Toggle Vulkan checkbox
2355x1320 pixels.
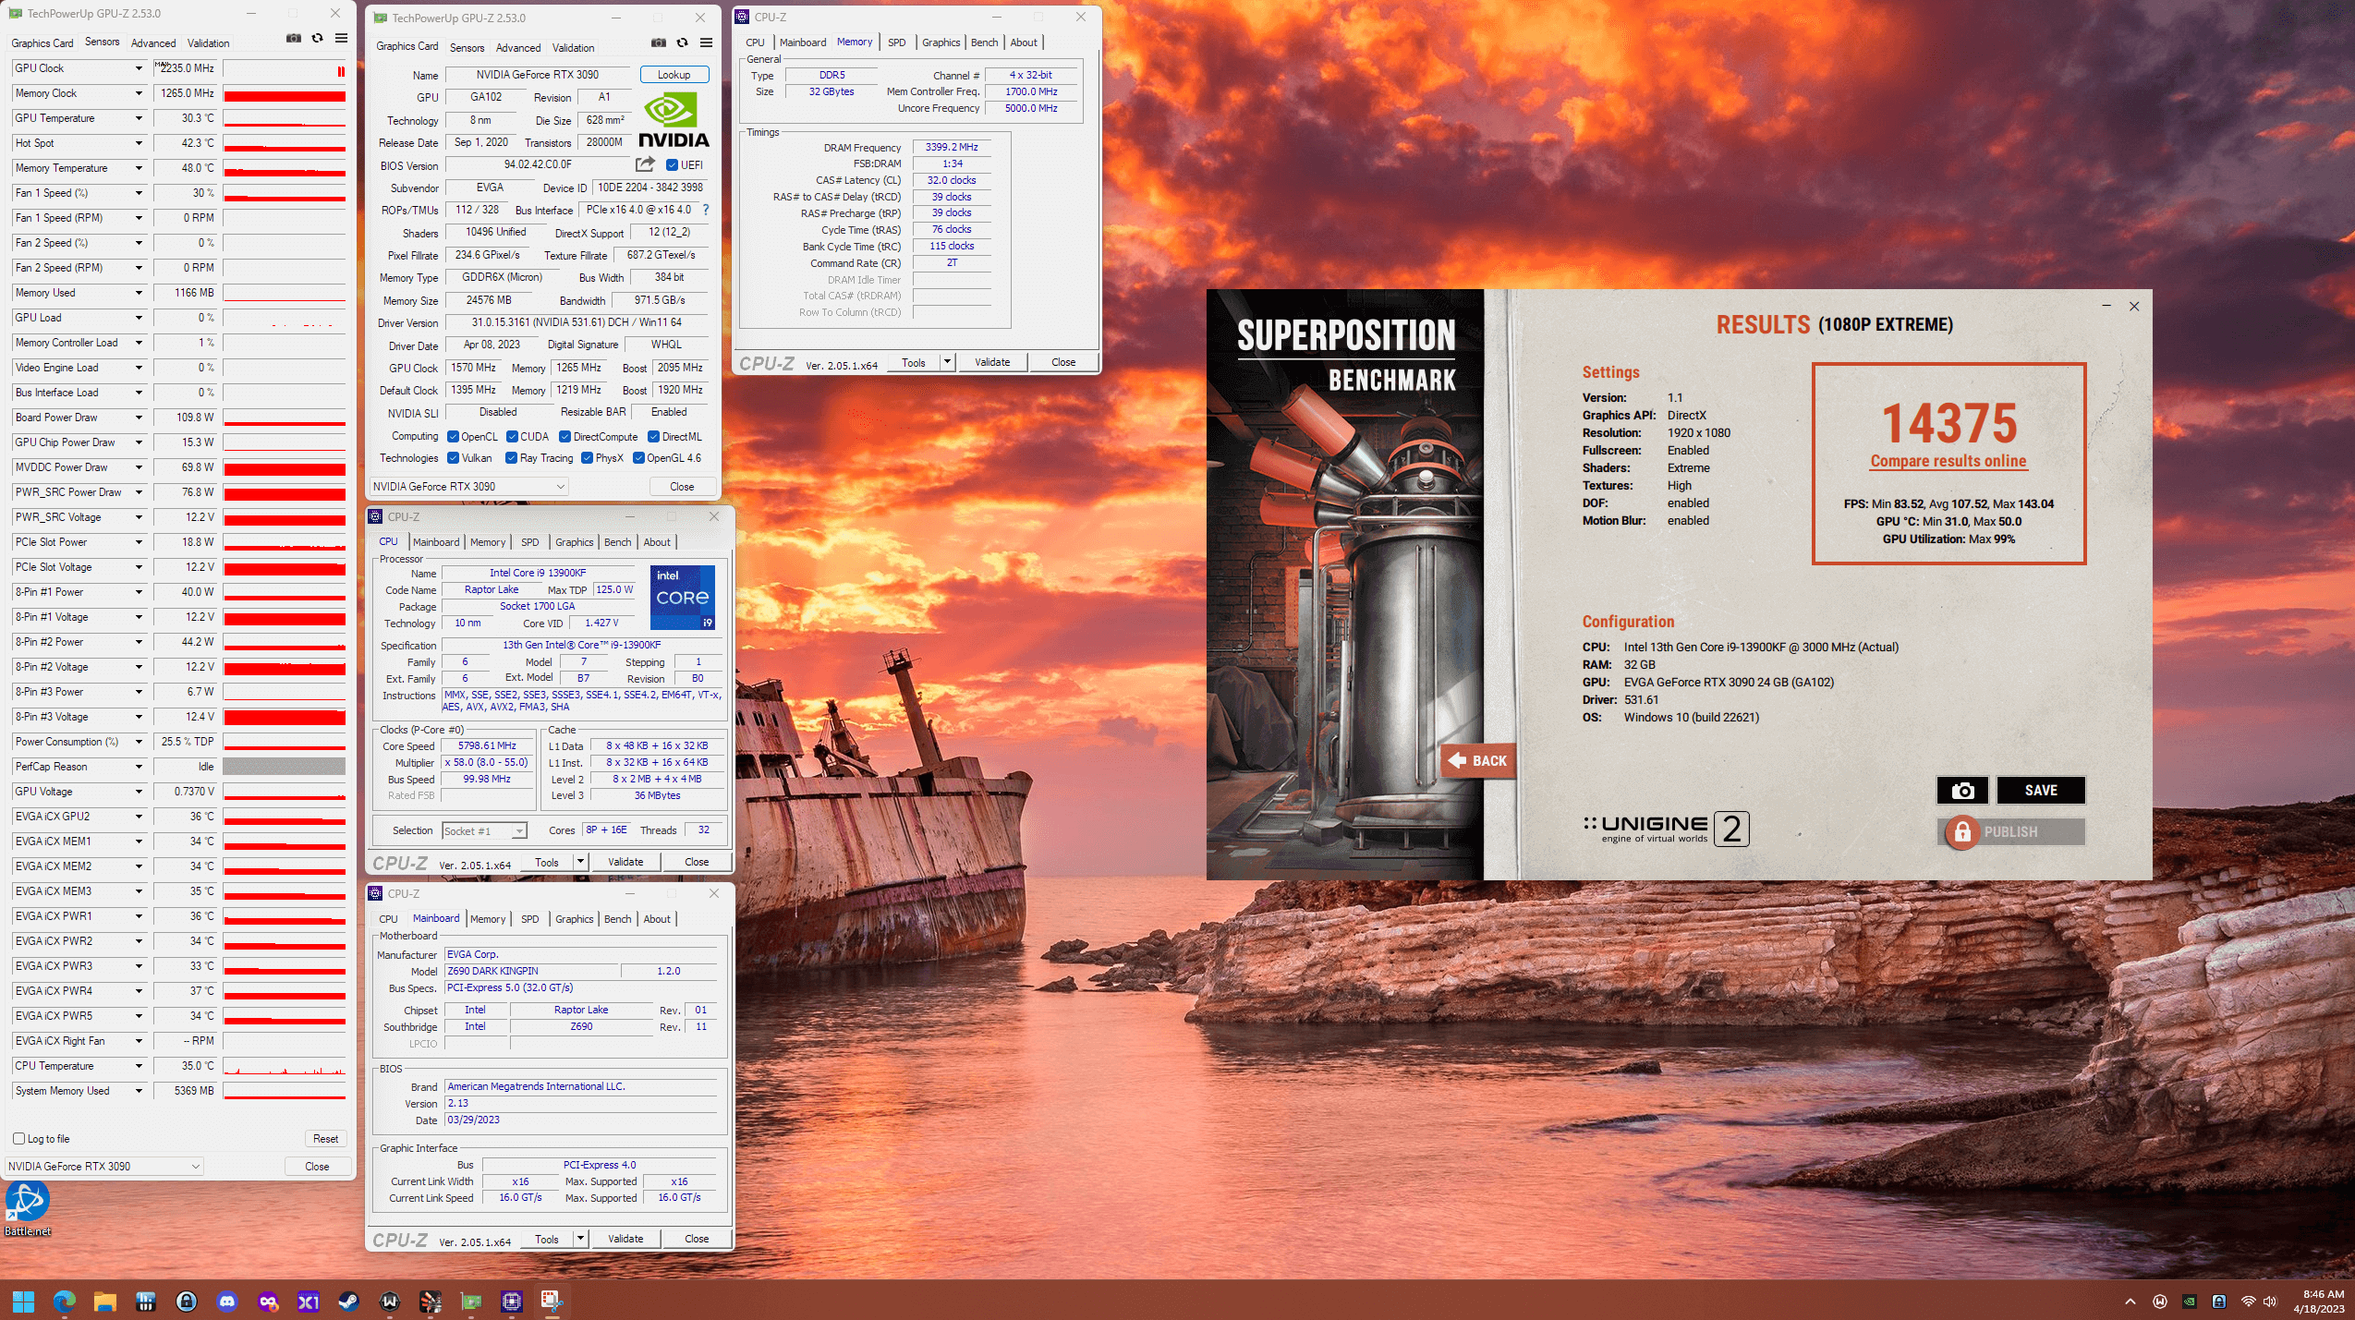tap(453, 458)
